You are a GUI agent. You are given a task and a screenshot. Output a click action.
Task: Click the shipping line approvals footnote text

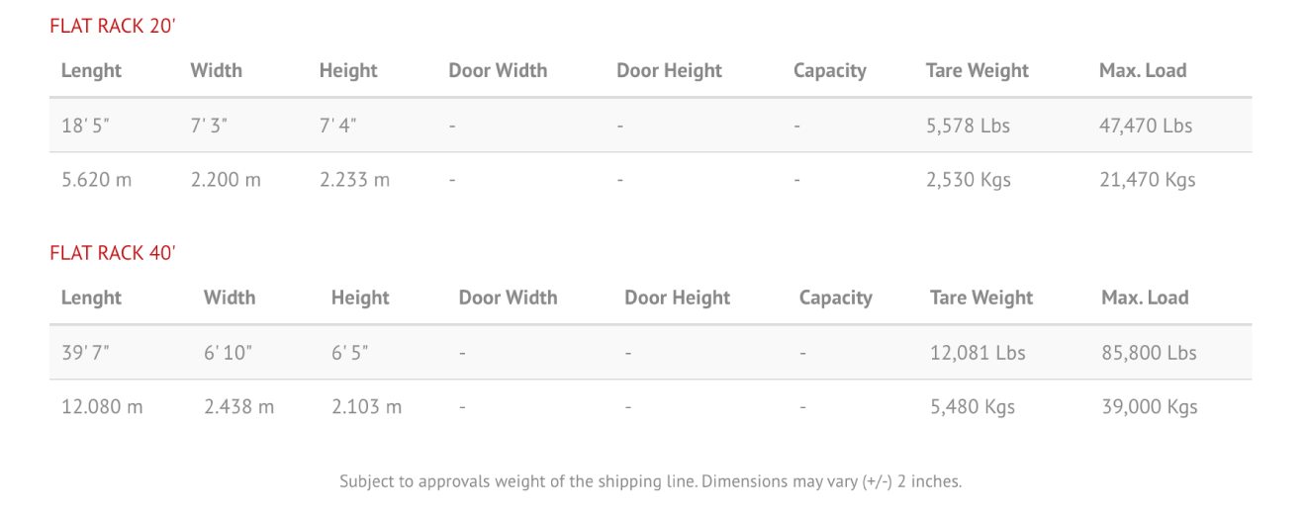(651, 482)
